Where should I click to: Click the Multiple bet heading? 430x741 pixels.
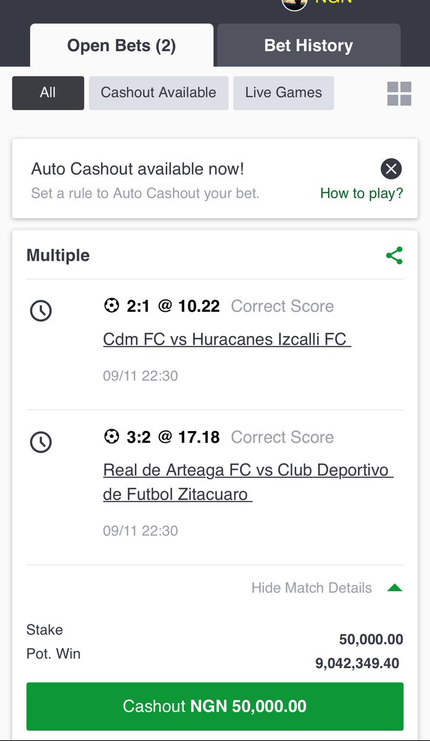(x=58, y=256)
